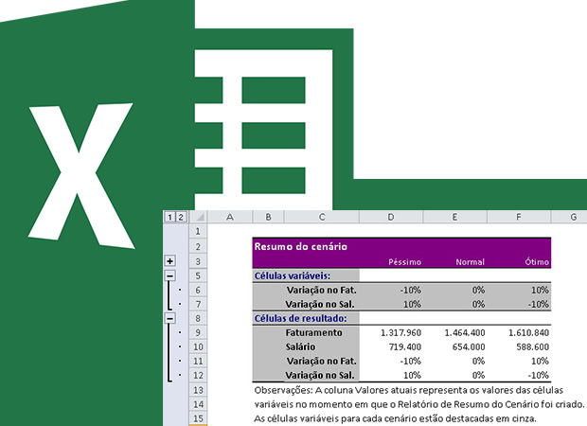This screenshot has height=426, width=587.
Task: Click 10% in row 12 Péssimo column
Action: click(x=412, y=376)
